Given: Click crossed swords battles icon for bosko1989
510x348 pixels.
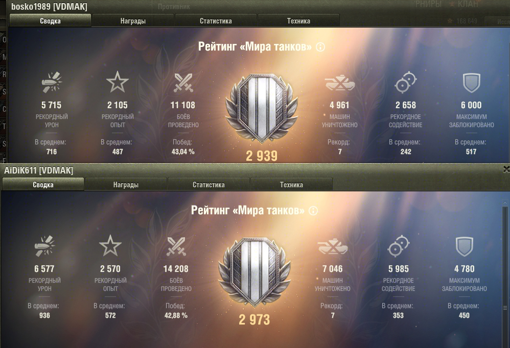Looking at the screenshot, I should pyautogui.click(x=183, y=83).
